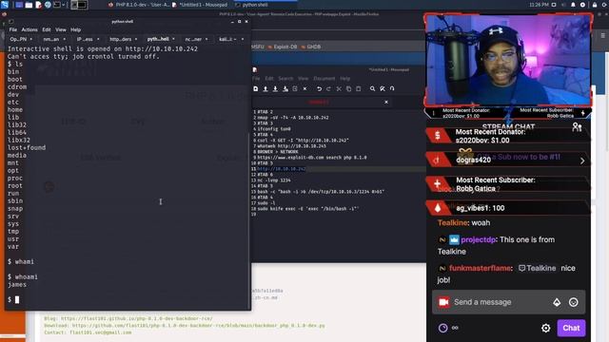Viewport: 609px width, 342px height.
Task: Click the terminal scrollbar in python shell
Action: pos(249,221)
